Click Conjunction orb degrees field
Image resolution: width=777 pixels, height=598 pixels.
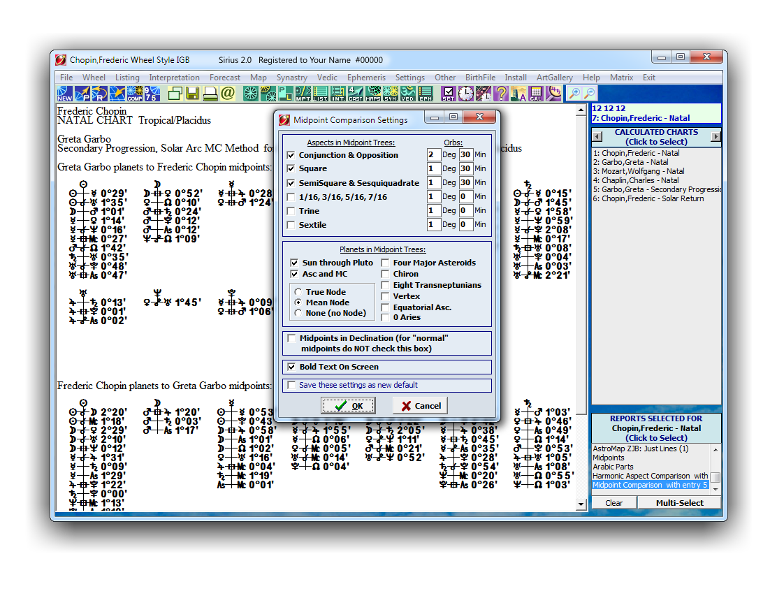pyautogui.click(x=434, y=154)
